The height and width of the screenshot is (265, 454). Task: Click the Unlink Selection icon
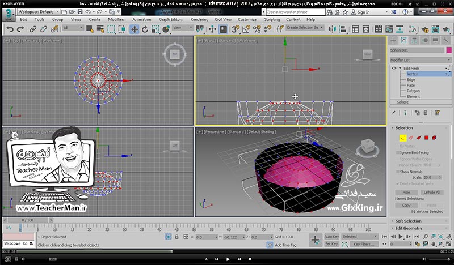[x=44, y=29]
